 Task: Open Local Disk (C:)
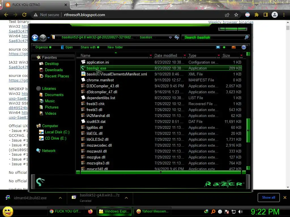click(57, 132)
